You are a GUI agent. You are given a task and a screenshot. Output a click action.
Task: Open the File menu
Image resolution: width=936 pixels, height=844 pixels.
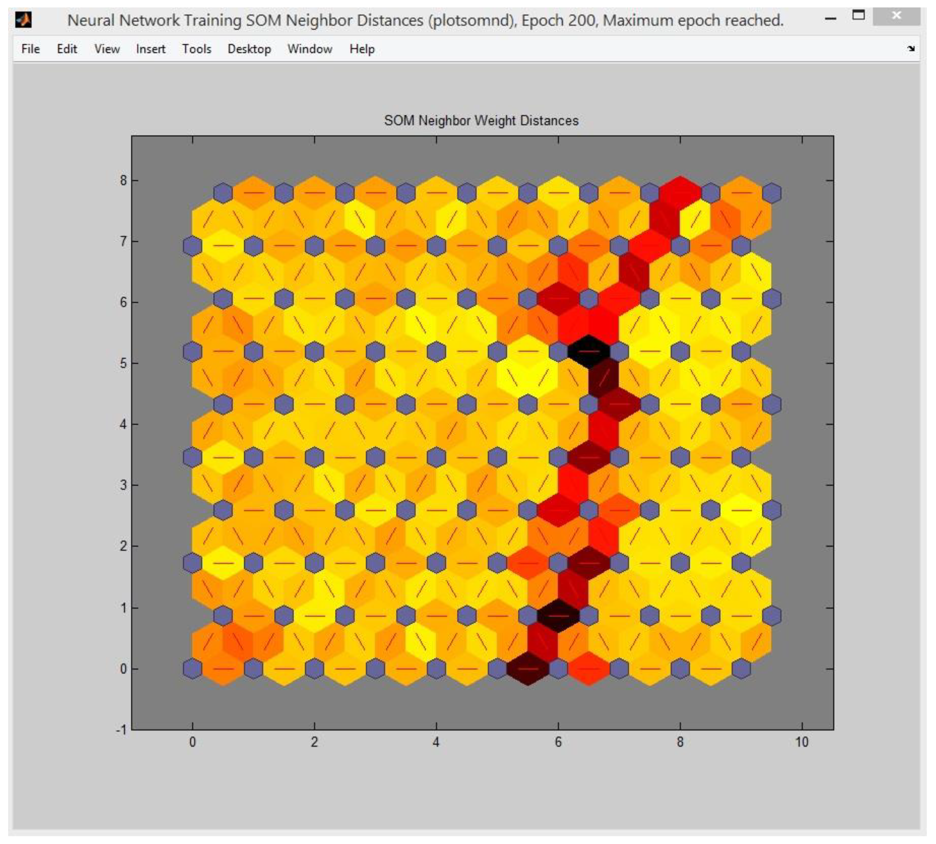click(30, 49)
